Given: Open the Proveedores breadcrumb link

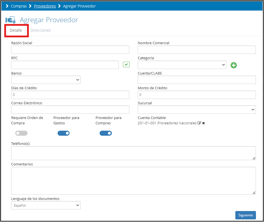Looking at the screenshot, I should point(45,6).
